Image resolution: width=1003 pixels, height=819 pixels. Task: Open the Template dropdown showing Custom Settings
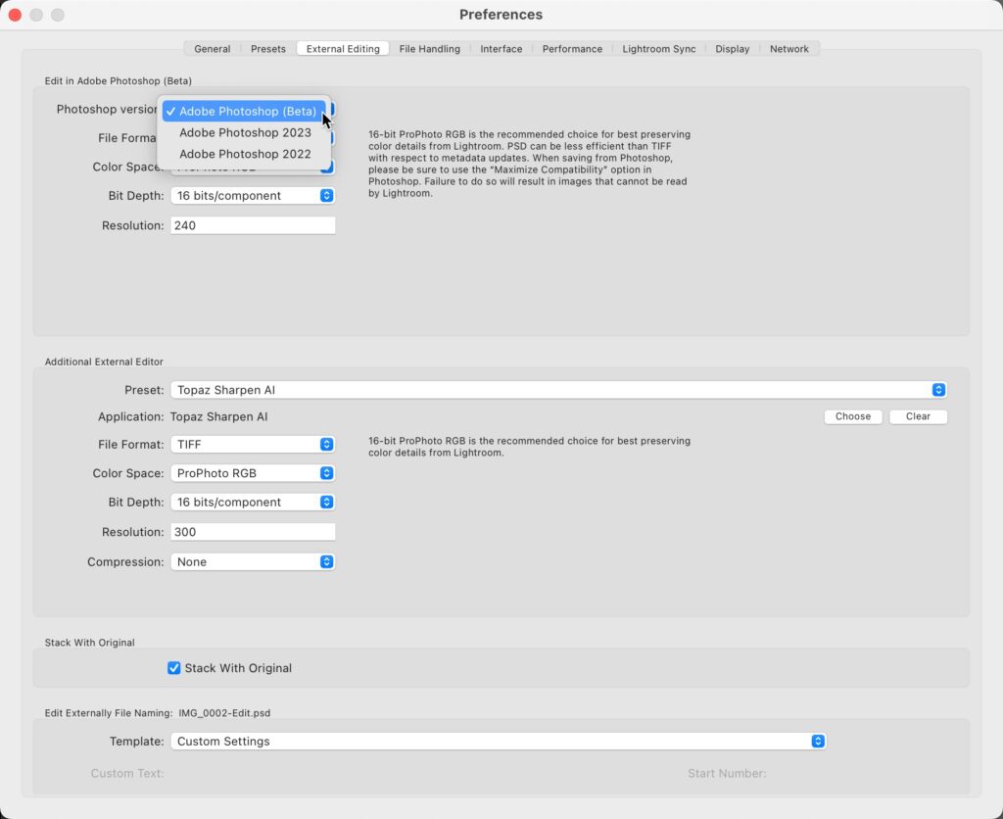[498, 741]
